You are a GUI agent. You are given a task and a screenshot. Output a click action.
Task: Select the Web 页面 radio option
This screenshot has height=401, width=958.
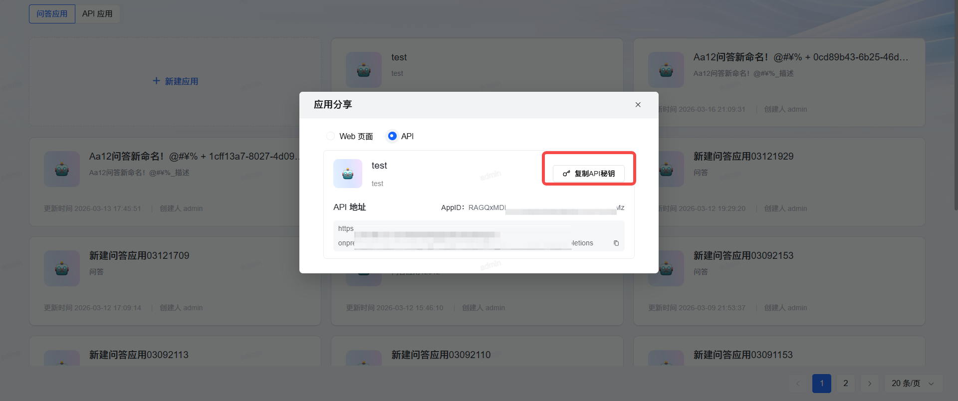(350, 136)
